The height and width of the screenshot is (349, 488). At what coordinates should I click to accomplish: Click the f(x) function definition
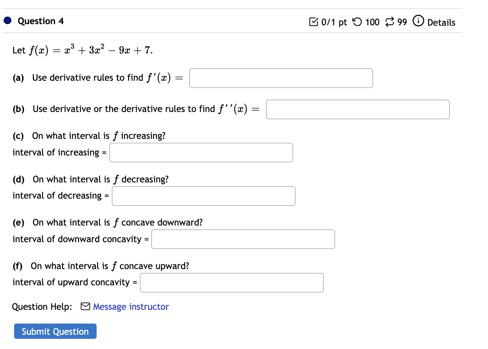coord(90,49)
